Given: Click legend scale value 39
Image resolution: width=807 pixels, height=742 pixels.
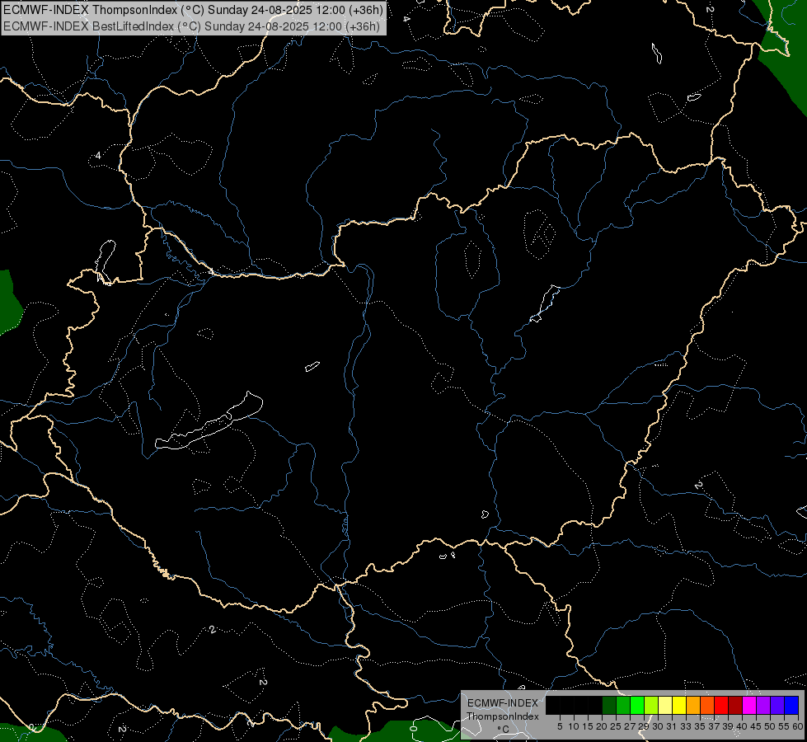Looking at the screenshot, I should (x=728, y=726).
